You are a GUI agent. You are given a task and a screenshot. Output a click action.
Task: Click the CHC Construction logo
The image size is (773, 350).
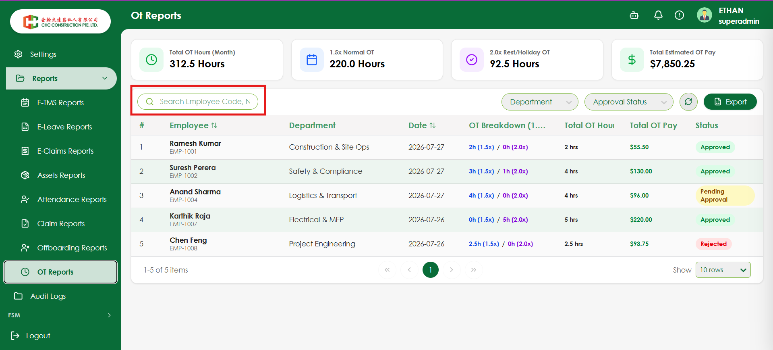[x=60, y=21]
